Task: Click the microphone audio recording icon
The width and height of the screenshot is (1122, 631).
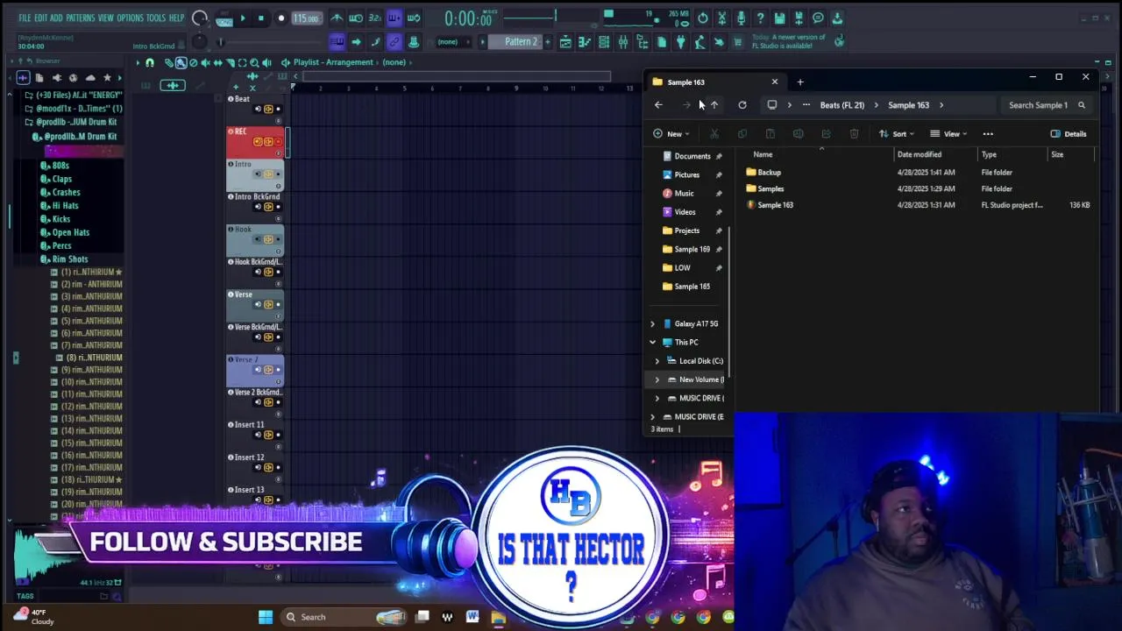Action: coord(741,18)
